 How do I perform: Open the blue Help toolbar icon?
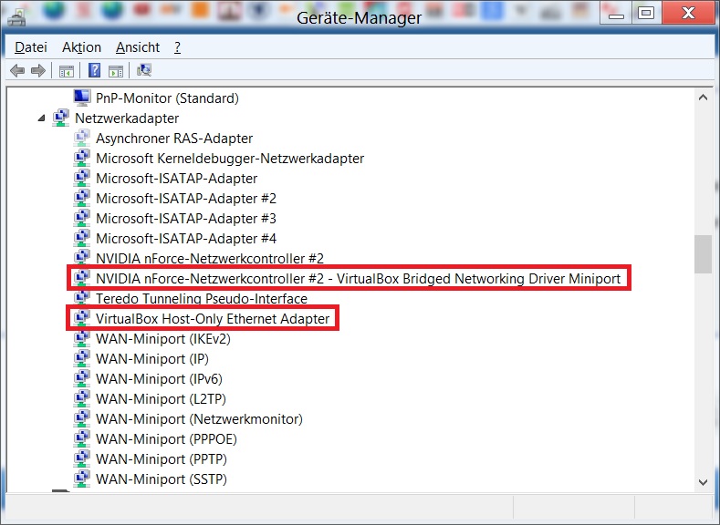click(x=94, y=70)
